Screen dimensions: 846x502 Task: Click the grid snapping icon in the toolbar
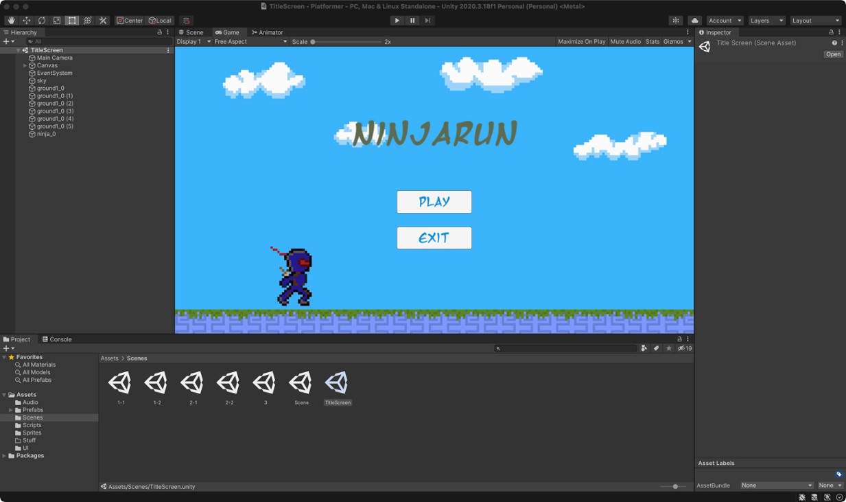[185, 20]
